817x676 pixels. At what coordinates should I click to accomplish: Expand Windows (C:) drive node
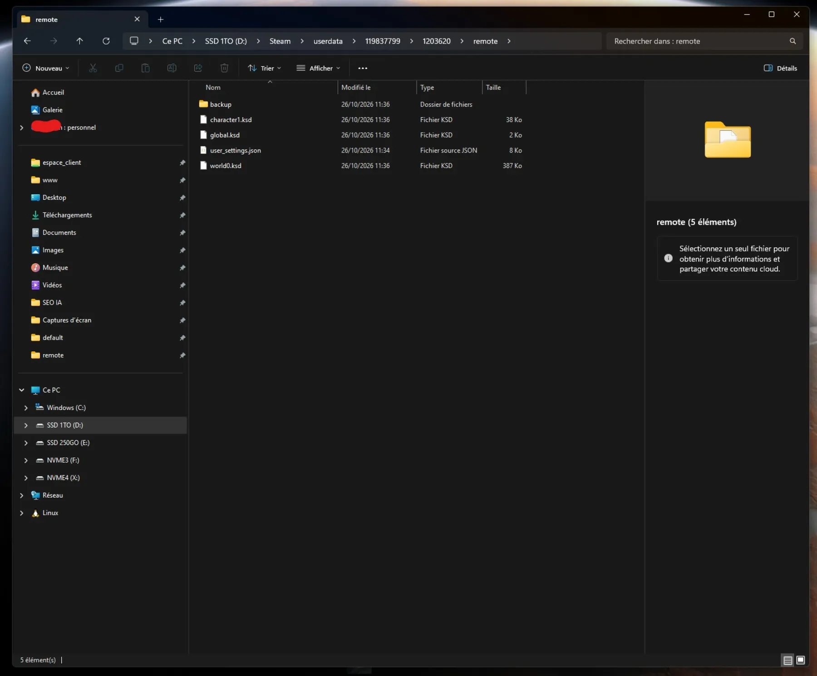click(26, 408)
